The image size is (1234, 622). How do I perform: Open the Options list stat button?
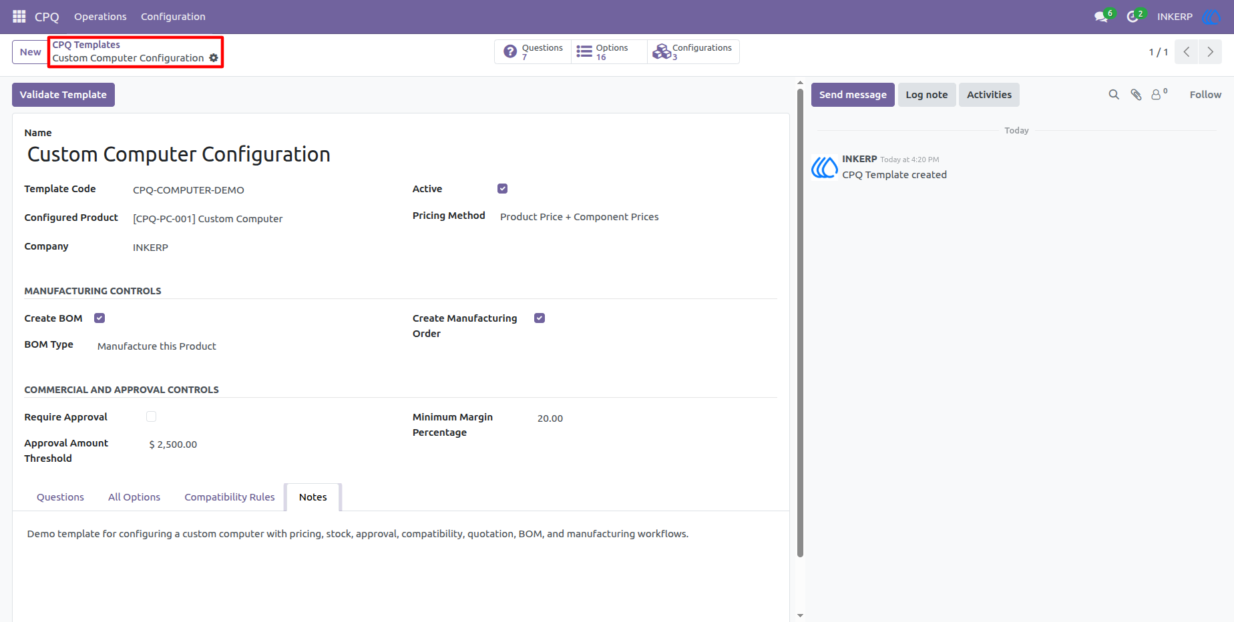point(609,51)
